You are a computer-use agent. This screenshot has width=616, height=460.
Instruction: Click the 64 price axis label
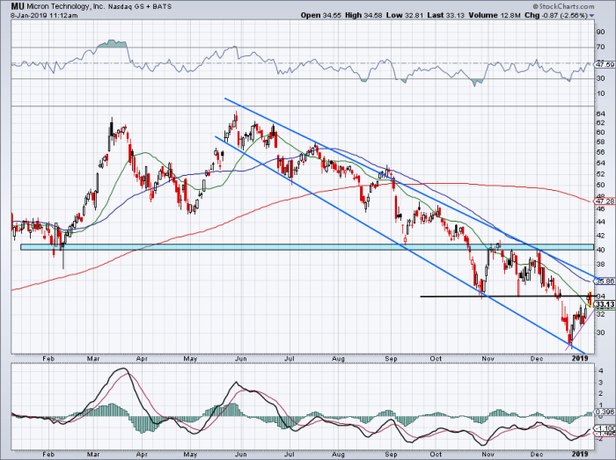point(600,113)
